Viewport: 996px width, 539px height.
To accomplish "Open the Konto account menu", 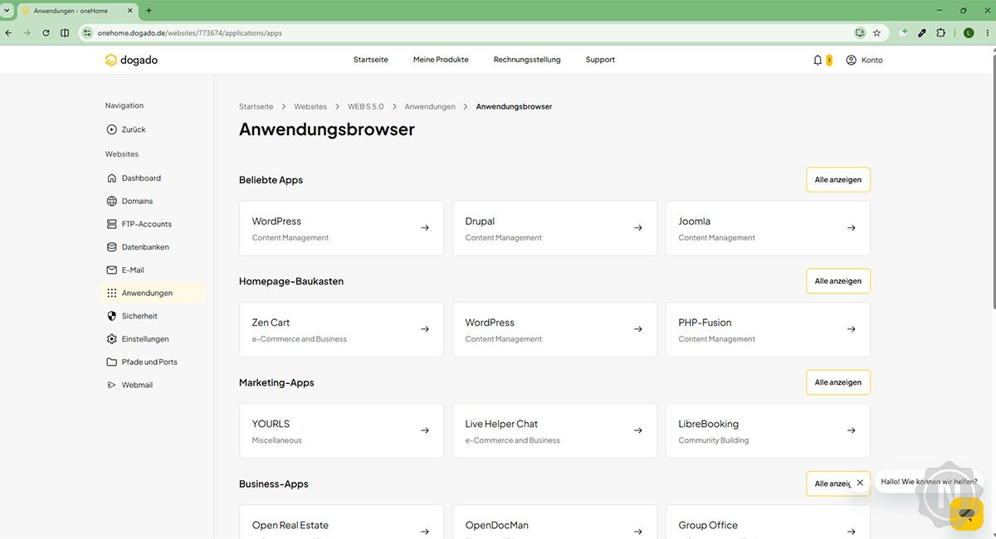I will [x=864, y=60].
